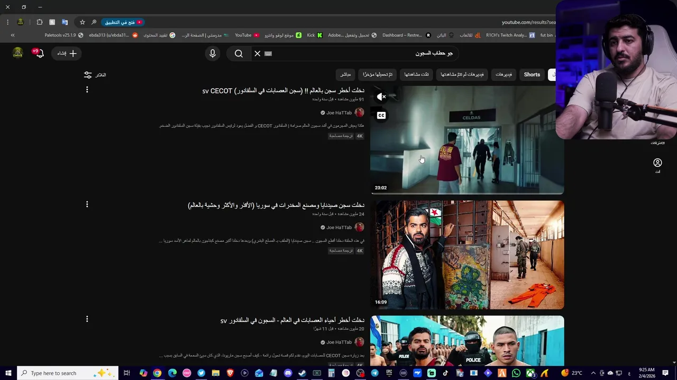Open the YouTube account avatar menu
Image resolution: width=677 pixels, height=380 pixels.
(18, 53)
